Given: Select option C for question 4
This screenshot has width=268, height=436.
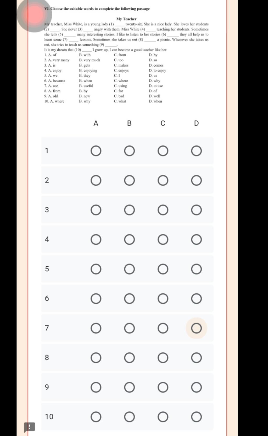Looking at the screenshot, I should 163,240.
